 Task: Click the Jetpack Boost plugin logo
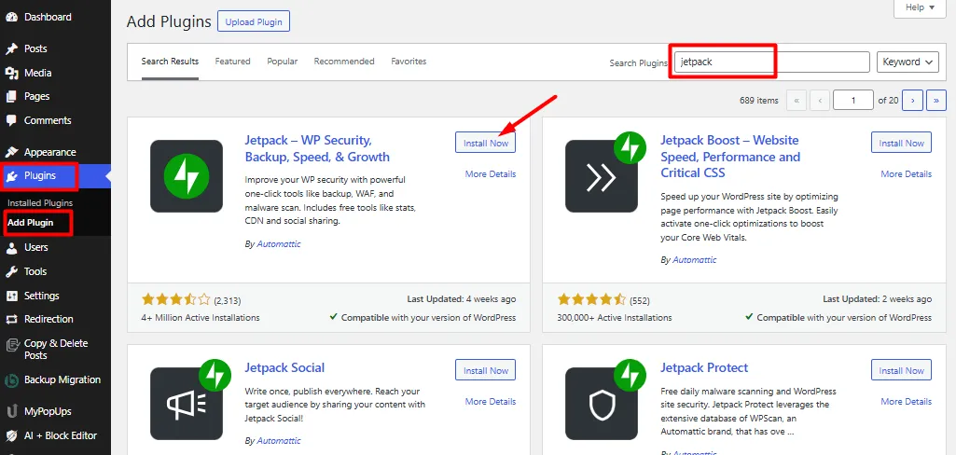tap(602, 176)
